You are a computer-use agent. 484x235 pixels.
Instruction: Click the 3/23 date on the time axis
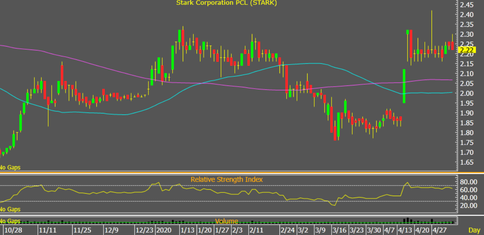pos(356,230)
